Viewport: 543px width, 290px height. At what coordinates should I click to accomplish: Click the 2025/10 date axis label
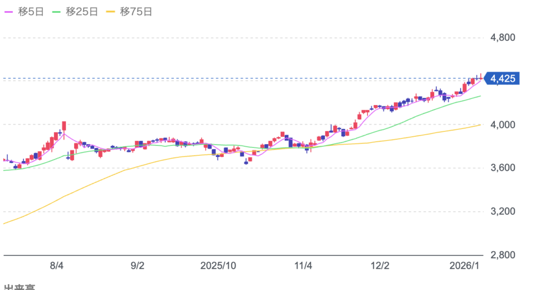[x=219, y=266]
